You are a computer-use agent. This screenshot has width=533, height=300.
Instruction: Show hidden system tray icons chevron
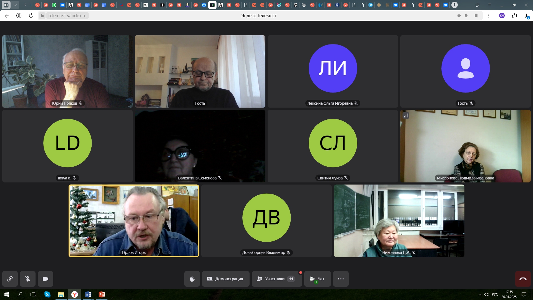point(480,294)
